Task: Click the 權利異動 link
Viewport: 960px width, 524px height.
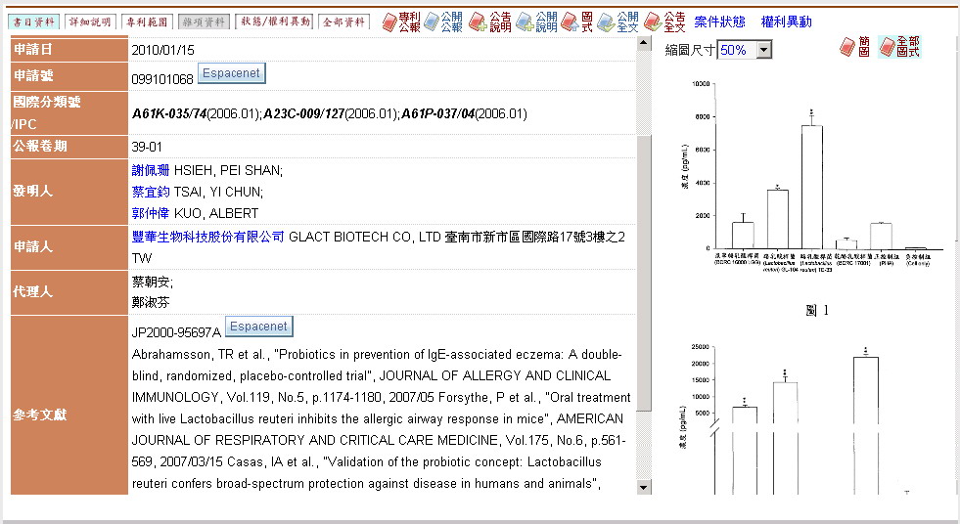Action: (786, 22)
